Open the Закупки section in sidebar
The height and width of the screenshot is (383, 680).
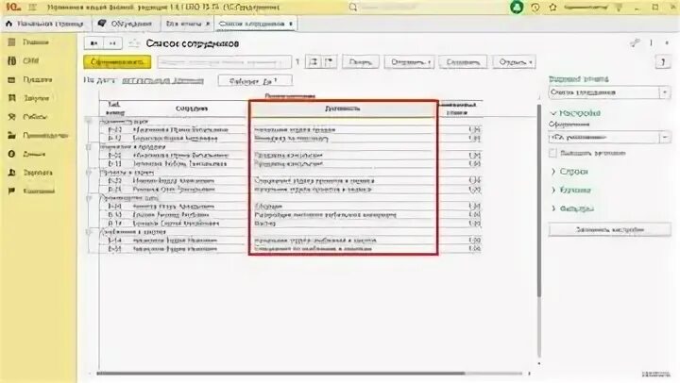28,98
